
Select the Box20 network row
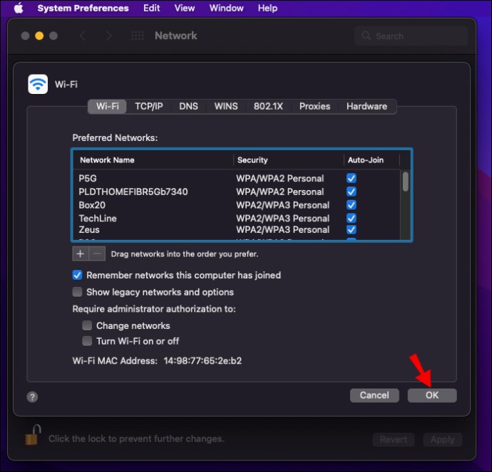[x=237, y=205]
